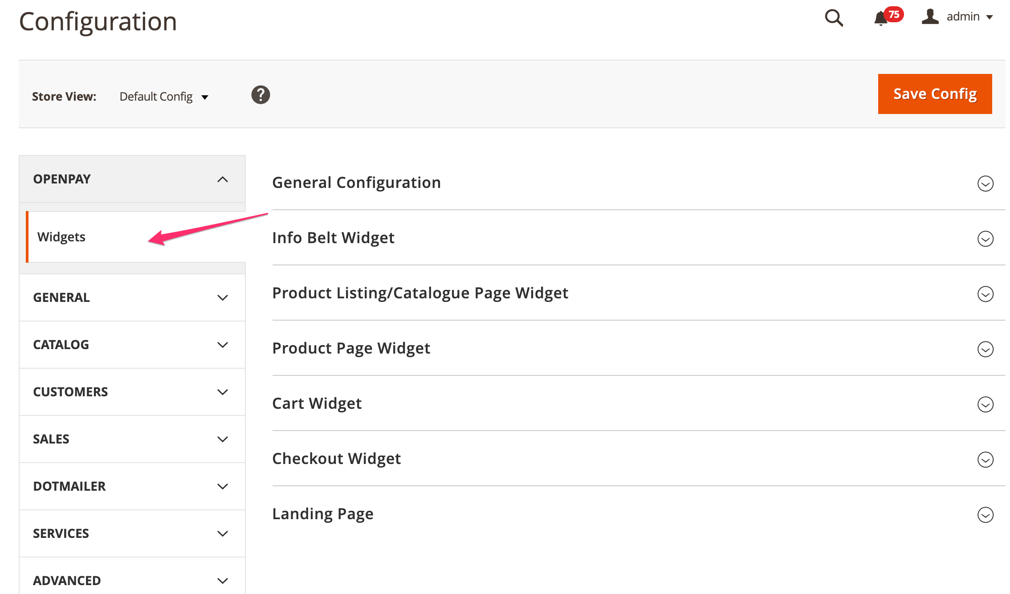This screenshot has width=1010, height=594.
Task: Open the admin global search
Action: (x=834, y=19)
